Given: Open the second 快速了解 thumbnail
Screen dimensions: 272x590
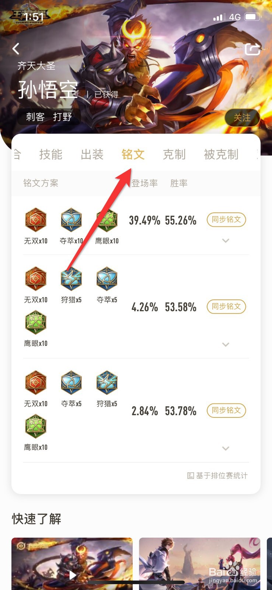Looking at the screenshot, I should [199, 564].
